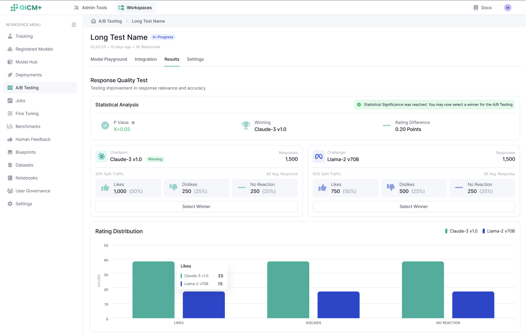Click the Tracking flask icon in sidebar
Viewport: 526px width, 336px height.
tap(10, 36)
